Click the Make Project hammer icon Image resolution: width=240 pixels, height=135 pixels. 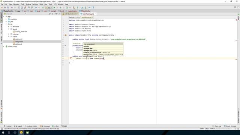43,7
